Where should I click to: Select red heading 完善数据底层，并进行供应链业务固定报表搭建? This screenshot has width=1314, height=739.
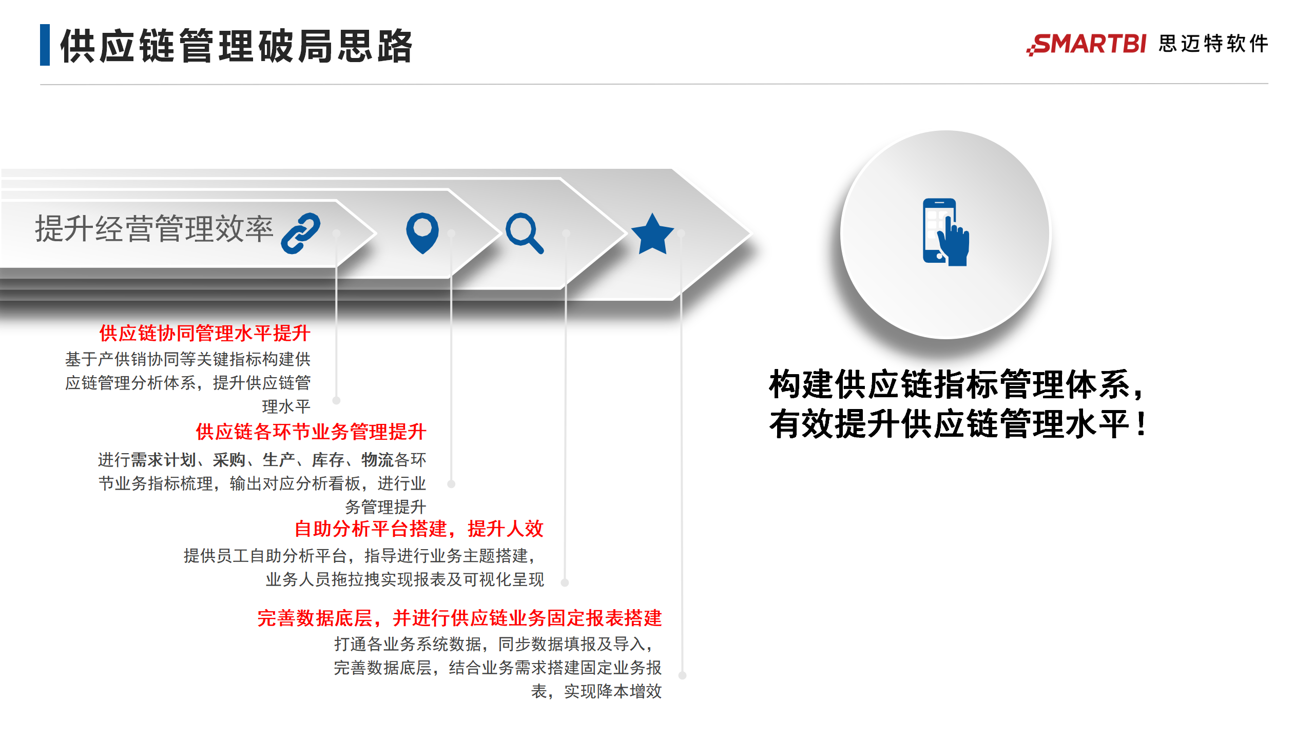[x=459, y=618]
